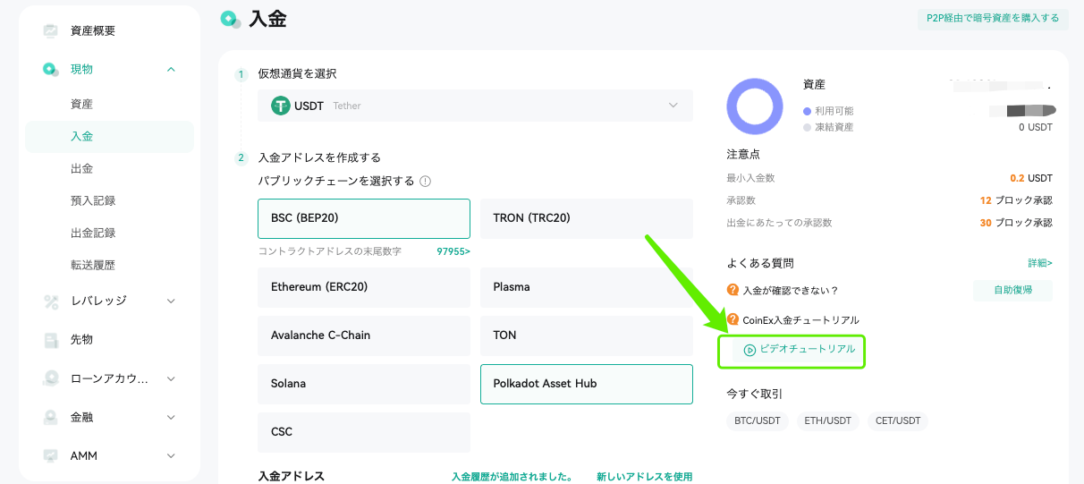This screenshot has width=1084, height=484.
Task: Click the 先物 futures icon in sidebar
Action: tap(51, 340)
